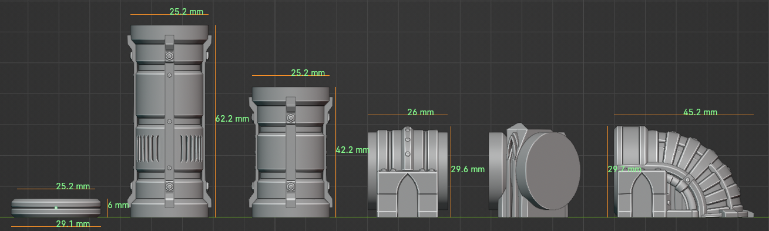This screenshot has height=231, width=769.
Task: Click the 29.6 mm height label
Action: (x=468, y=169)
